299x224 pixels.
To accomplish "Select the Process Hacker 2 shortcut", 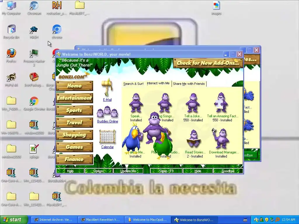I will pos(34,58).
